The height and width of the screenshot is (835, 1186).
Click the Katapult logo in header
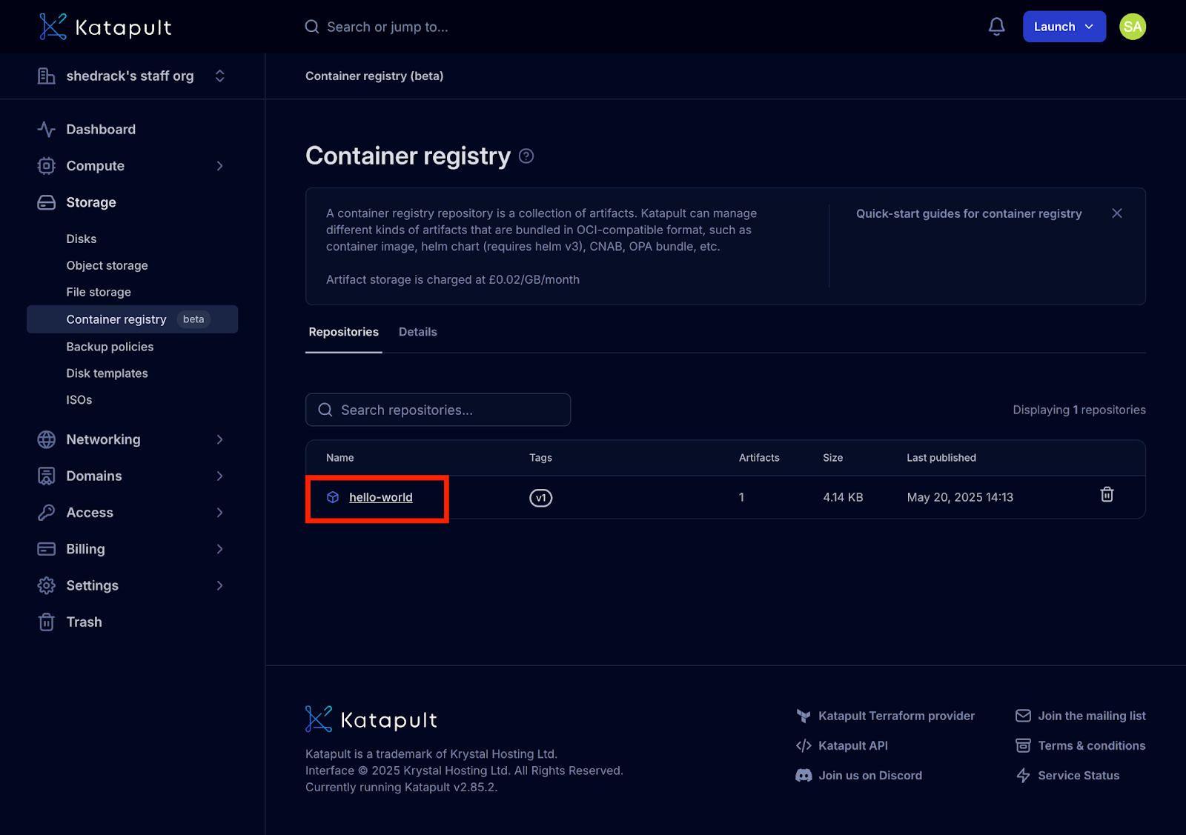[105, 27]
